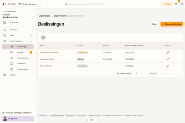
Task: Open Keukenopstelling decision link
Action: pyautogui.click(x=47, y=59)
